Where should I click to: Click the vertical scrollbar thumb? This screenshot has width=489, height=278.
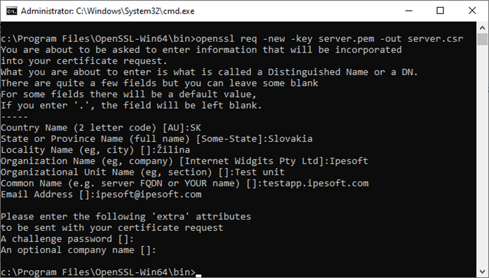click(x=482, y=39)
